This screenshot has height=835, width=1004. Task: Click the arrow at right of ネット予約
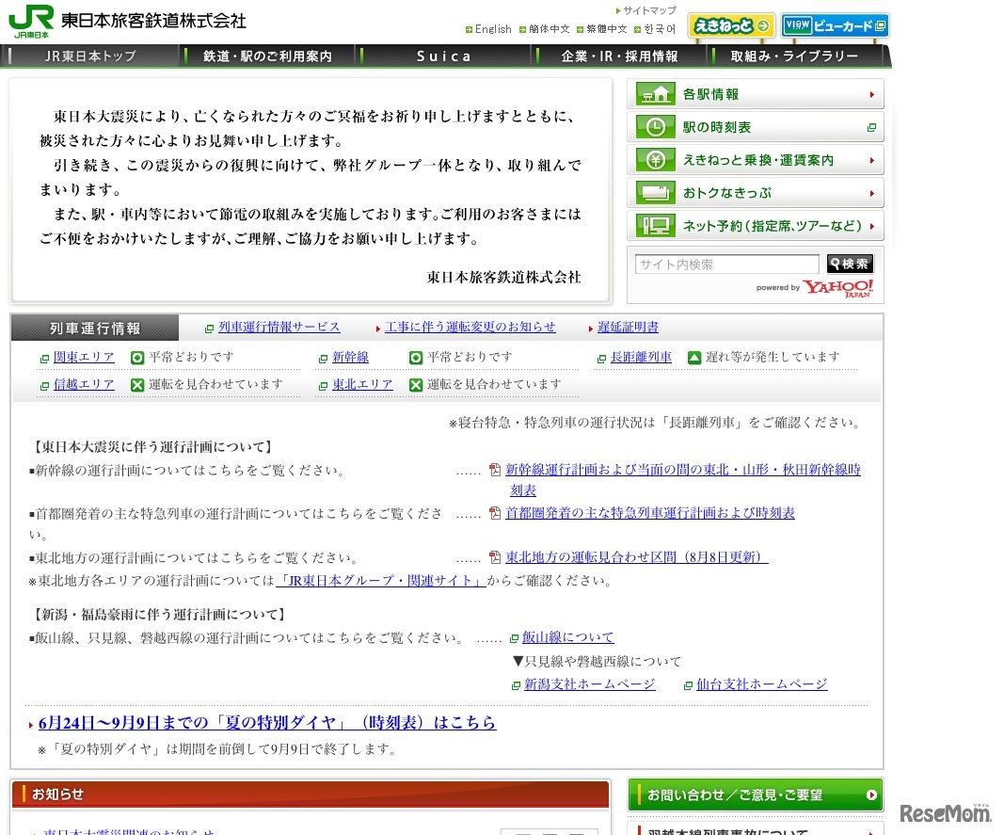coord(872,226)
